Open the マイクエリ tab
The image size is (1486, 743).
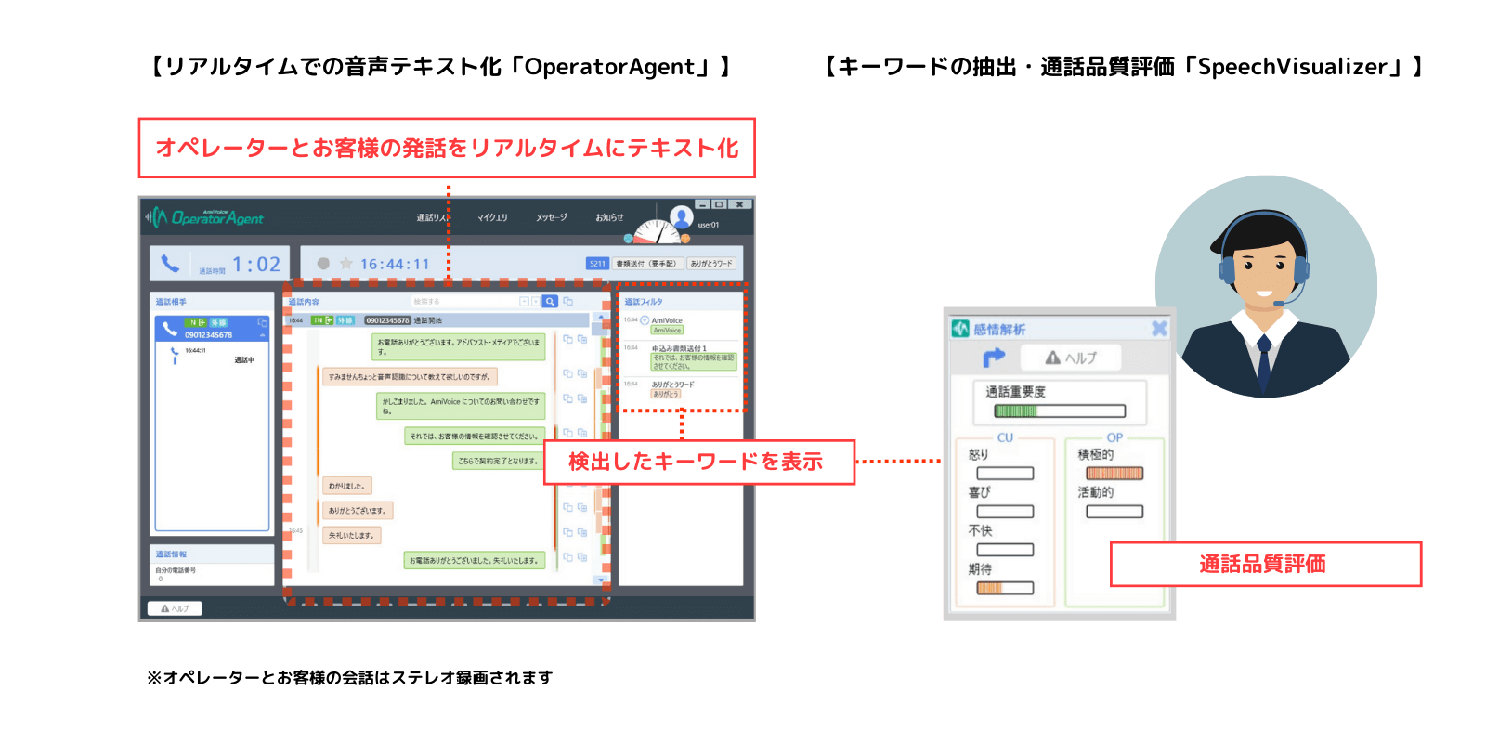[x=492, y=217]
